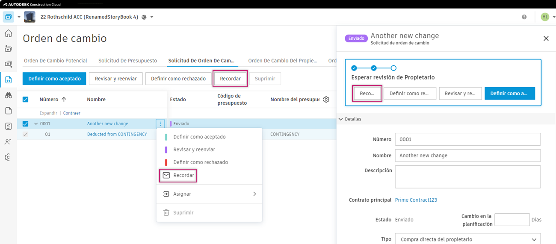Choose Definir como rechazado in context menu

click(209, 162)
